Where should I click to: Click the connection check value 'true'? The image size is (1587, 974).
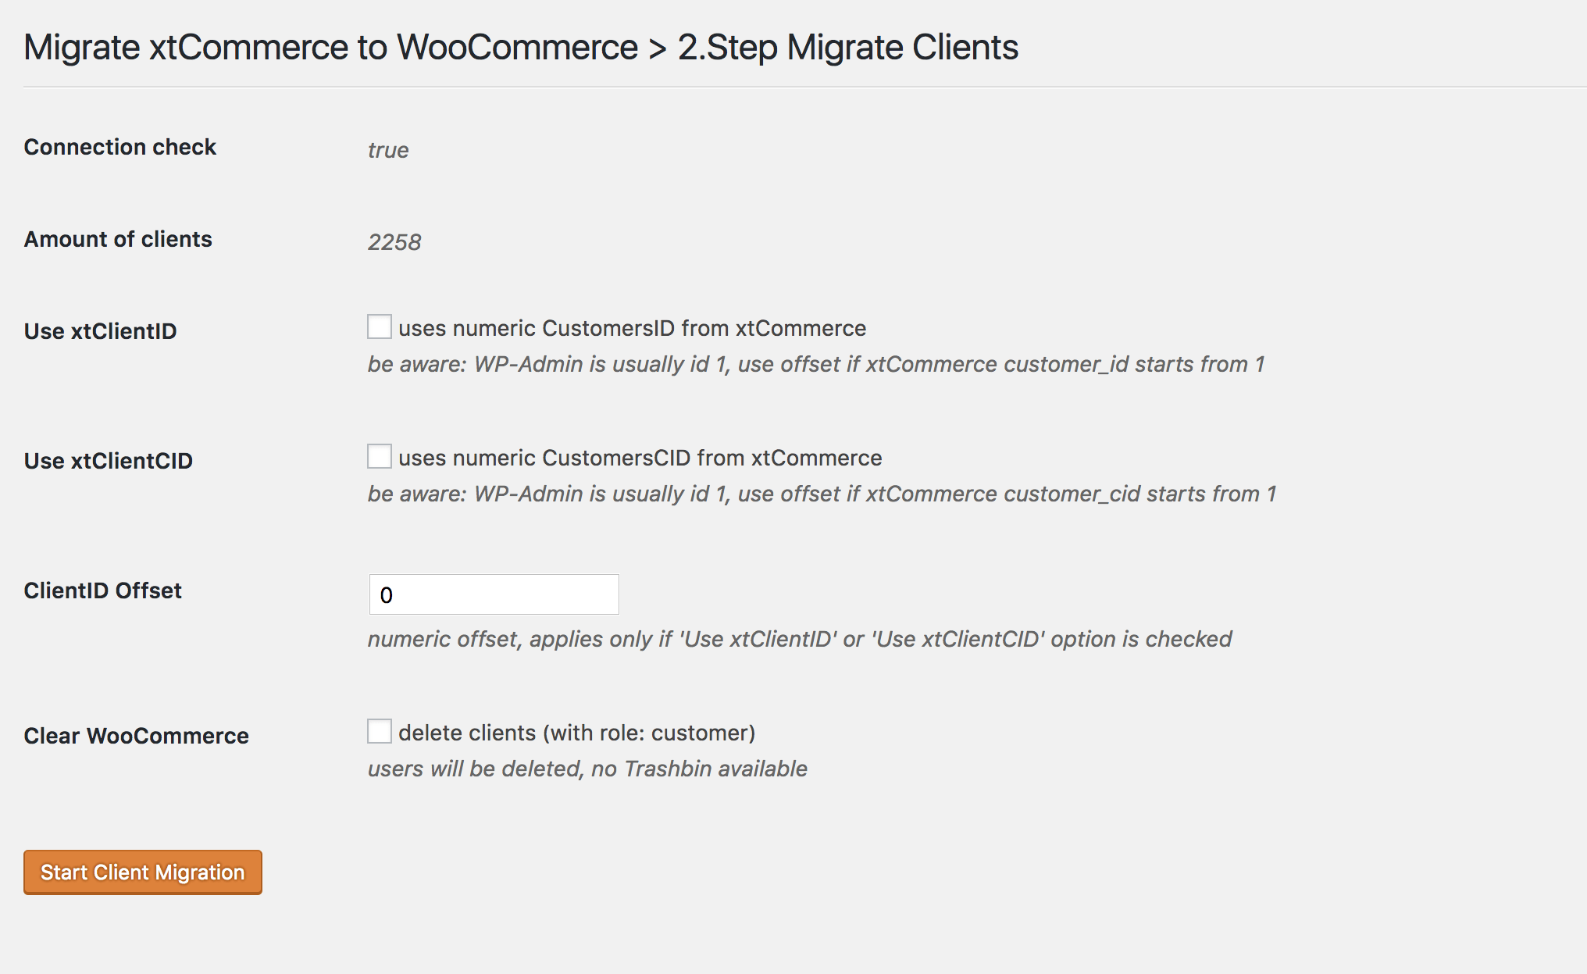pos(388,150)
